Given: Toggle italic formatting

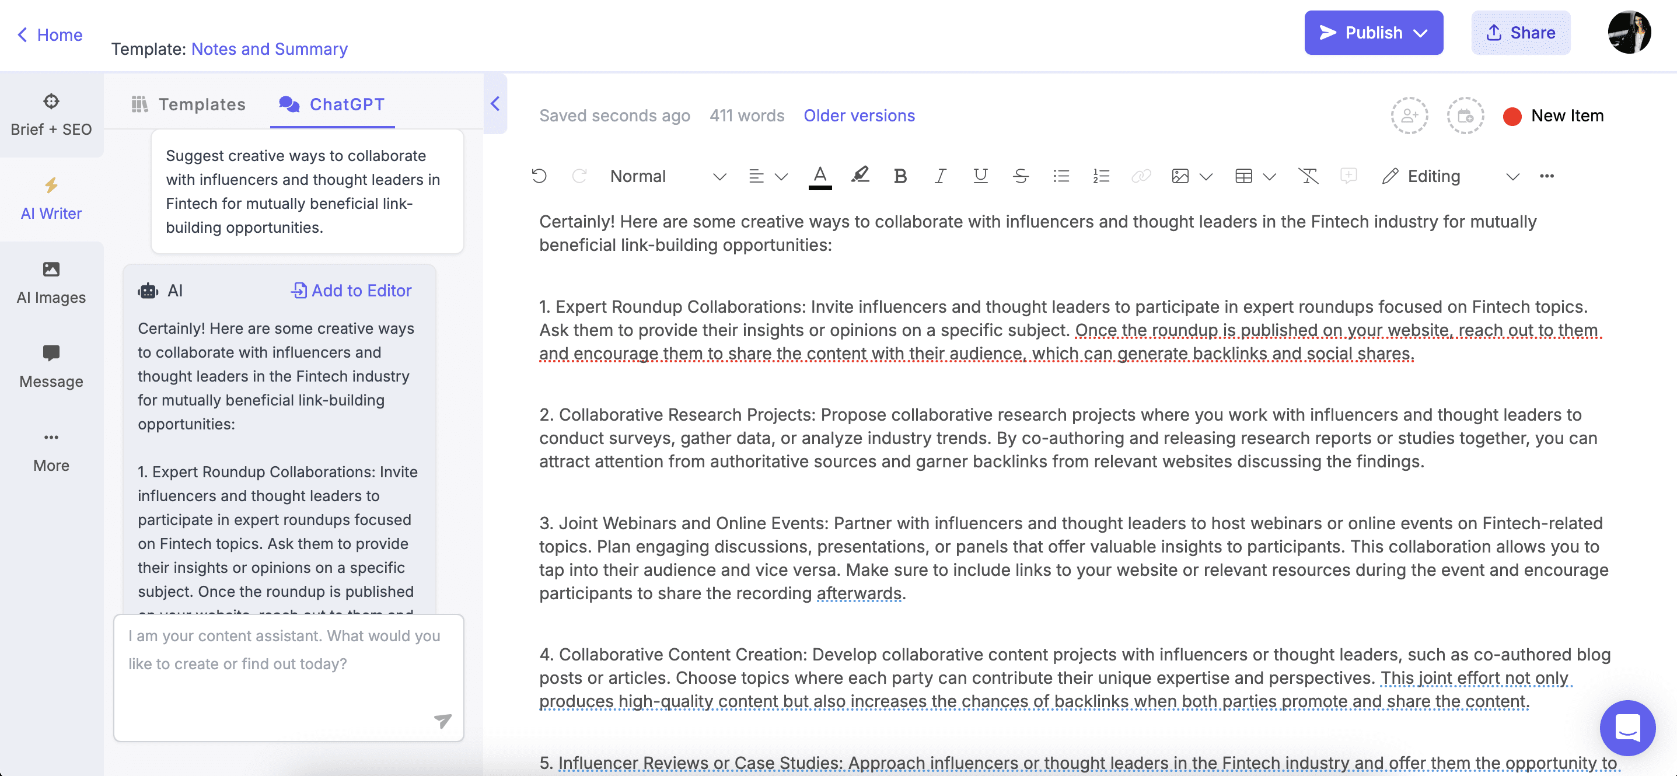Looking at the screenshot, I should click(x=939, y=176).
